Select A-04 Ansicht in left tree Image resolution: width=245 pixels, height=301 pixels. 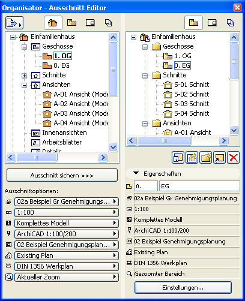tap(81, 123)
